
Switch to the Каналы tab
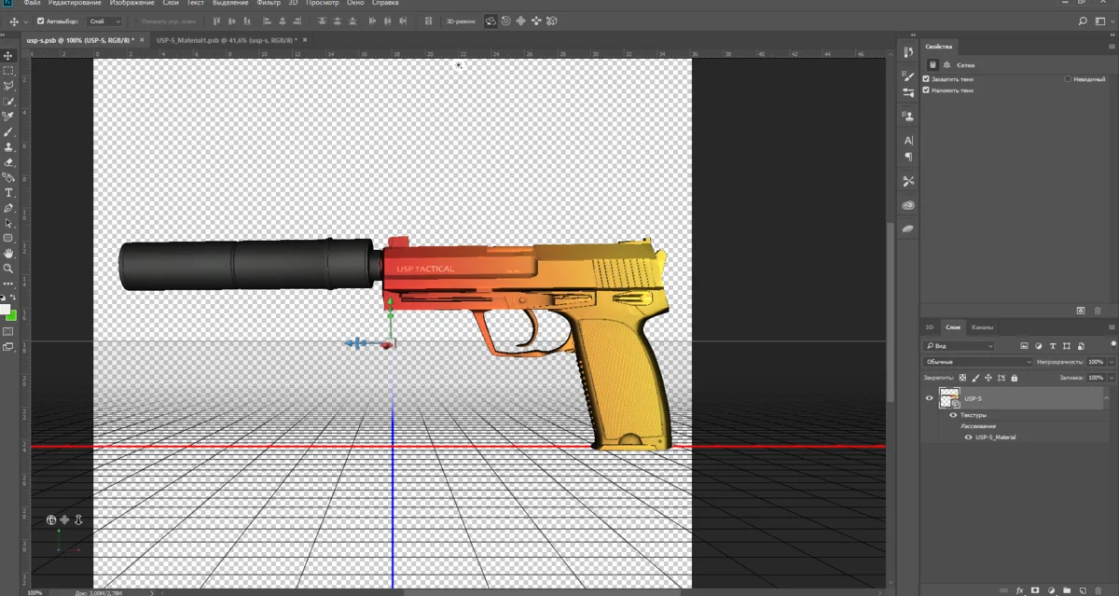coord(982,327)
